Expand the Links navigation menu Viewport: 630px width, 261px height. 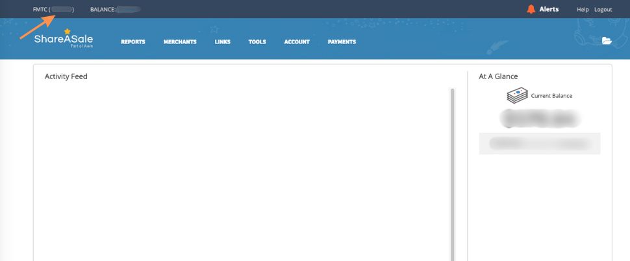pos(222,42)
